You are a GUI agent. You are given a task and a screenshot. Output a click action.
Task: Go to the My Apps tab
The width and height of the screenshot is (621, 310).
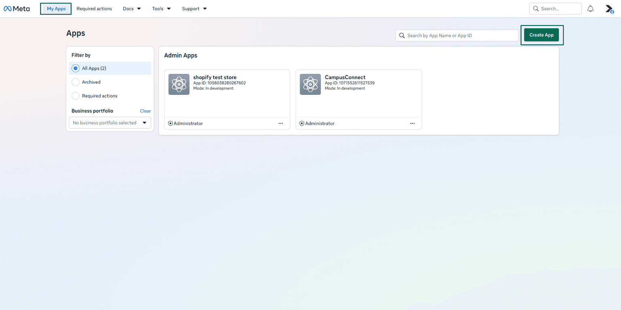(56, 8)
